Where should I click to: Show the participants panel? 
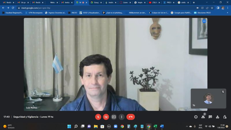203,117
